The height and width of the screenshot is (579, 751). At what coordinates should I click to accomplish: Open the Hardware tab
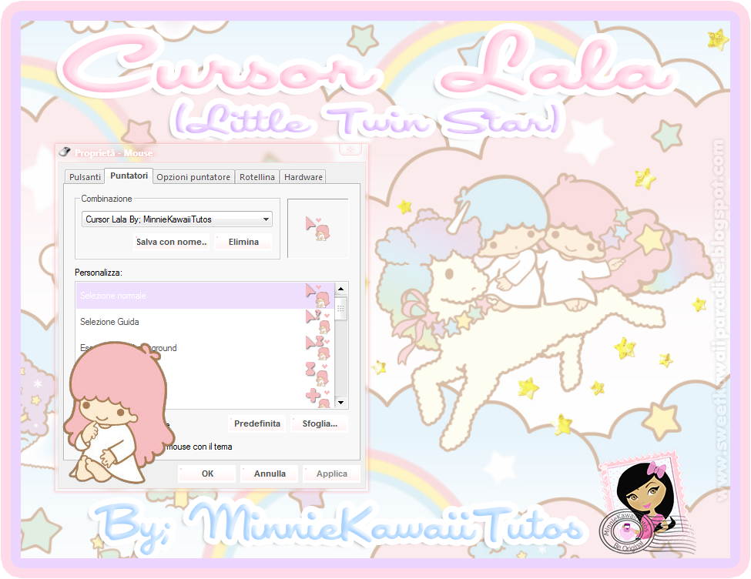(303, 176)
